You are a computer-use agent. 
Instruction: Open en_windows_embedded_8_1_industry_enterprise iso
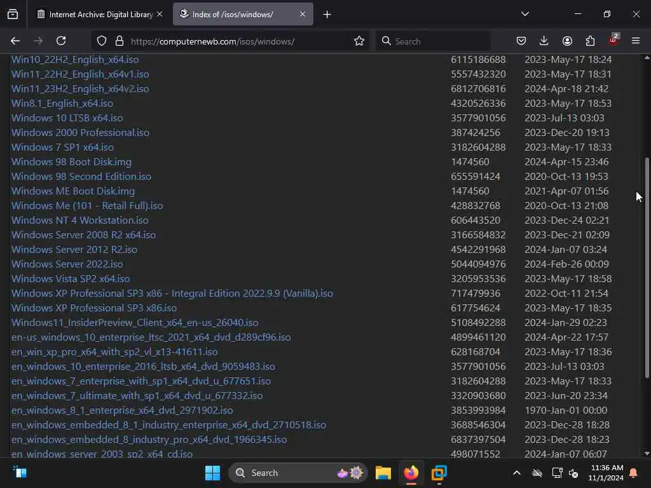tap(168, 424)
